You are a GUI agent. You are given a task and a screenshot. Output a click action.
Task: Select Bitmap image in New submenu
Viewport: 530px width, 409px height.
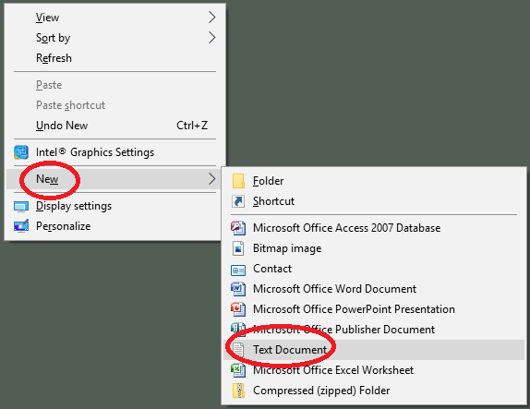click(x=374, y=248)
